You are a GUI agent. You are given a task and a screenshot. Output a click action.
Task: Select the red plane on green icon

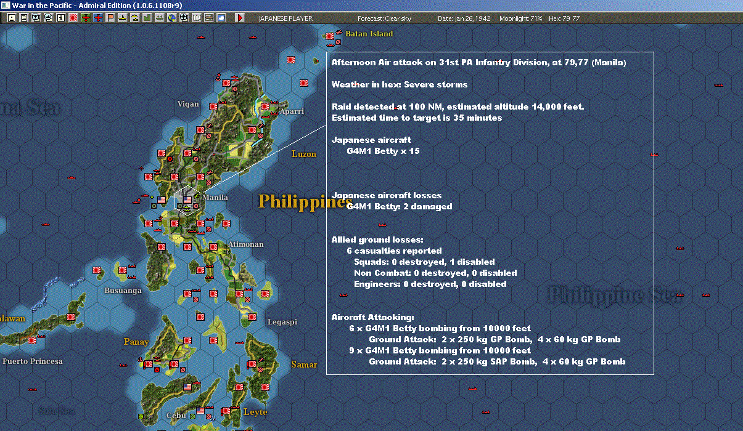point(86,18)
